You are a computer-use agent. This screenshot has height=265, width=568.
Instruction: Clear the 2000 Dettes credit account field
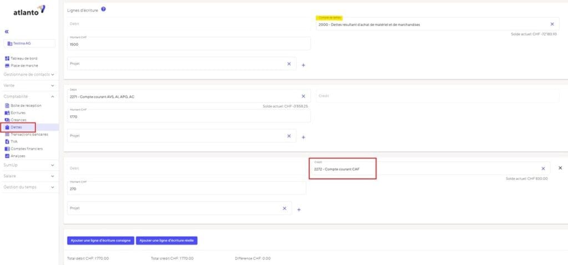pyautogui.click(x=552, y=24)
